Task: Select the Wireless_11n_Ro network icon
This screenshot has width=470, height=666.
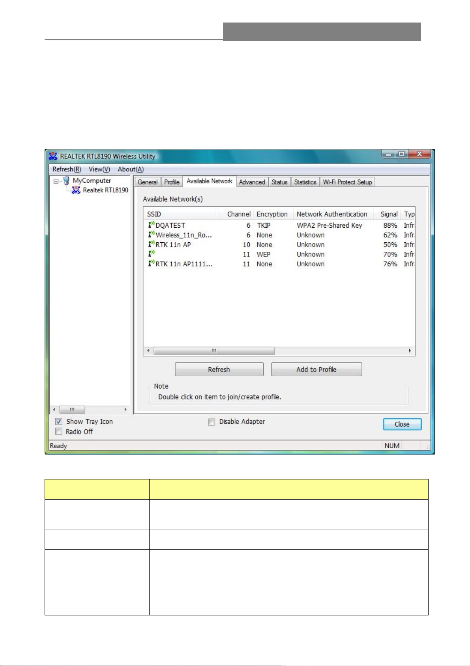Action: [151, 234]
